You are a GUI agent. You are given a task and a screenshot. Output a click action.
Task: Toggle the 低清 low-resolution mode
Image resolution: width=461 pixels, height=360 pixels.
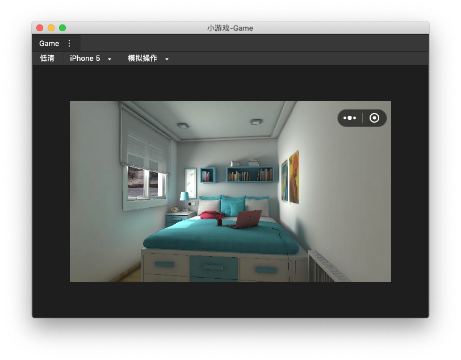[x=47, y=58]
